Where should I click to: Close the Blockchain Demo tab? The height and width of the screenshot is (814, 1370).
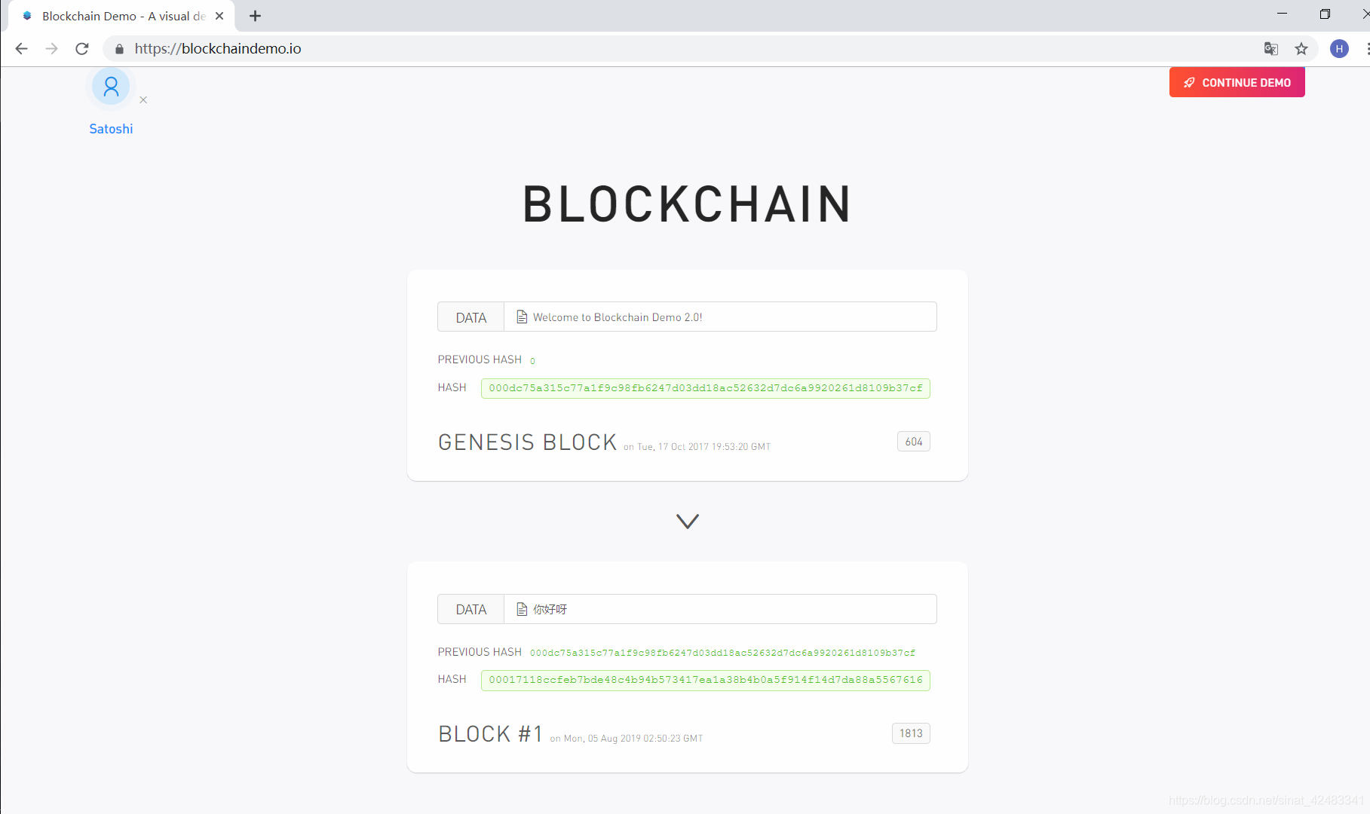pyautogui.click(x=219, y=16)
